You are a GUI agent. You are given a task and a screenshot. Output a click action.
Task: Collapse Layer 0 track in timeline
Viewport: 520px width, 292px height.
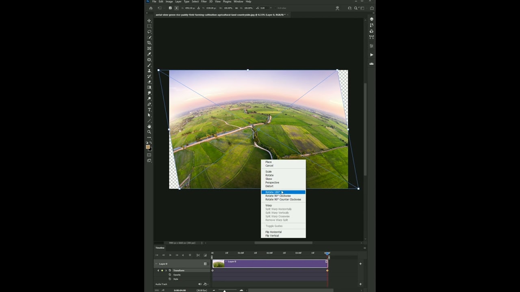156,264
